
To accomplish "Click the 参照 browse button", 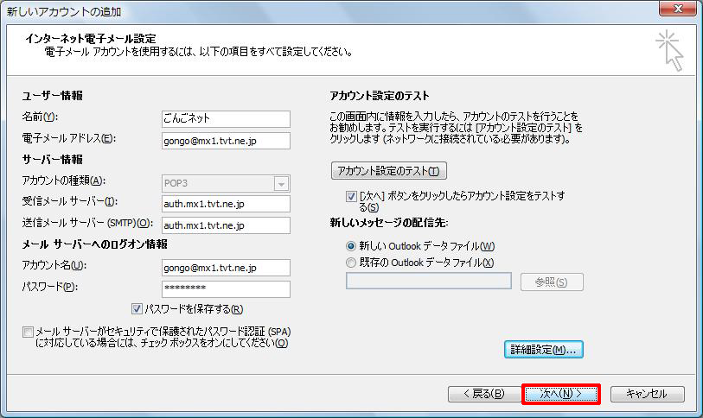I will coord(552,282).
